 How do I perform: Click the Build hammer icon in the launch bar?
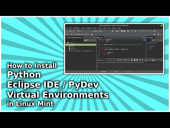pyautogui.click(x=67, y=31)
